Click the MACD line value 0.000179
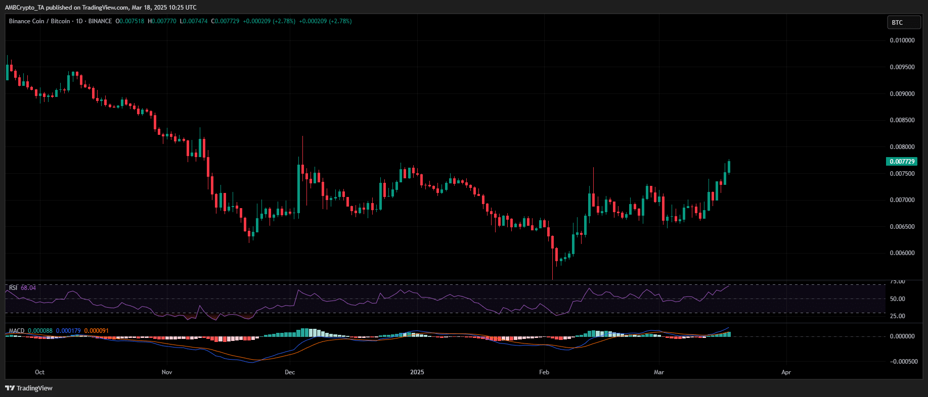 coord(68,331)
